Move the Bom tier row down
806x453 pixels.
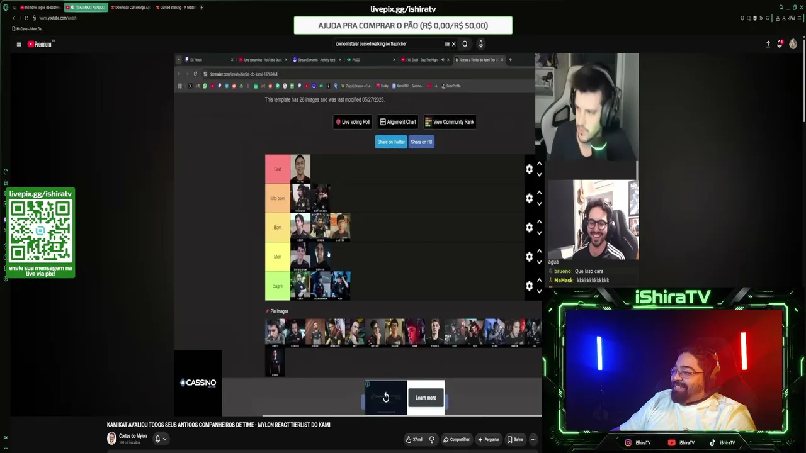click(539, 233)
